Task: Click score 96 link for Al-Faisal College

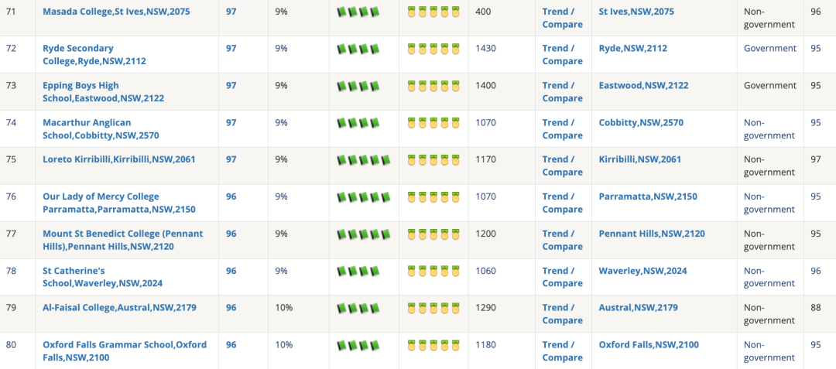Action: [x=231, y=307]
